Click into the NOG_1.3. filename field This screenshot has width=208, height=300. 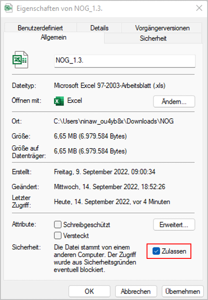(x=125, y=61)
